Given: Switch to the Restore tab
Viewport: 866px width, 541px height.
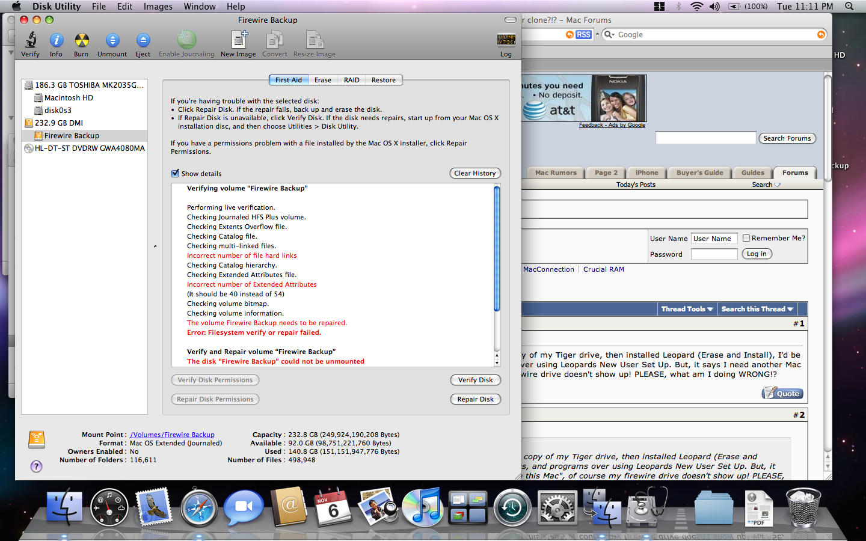Looking at the screenshot, I should 384,80.
